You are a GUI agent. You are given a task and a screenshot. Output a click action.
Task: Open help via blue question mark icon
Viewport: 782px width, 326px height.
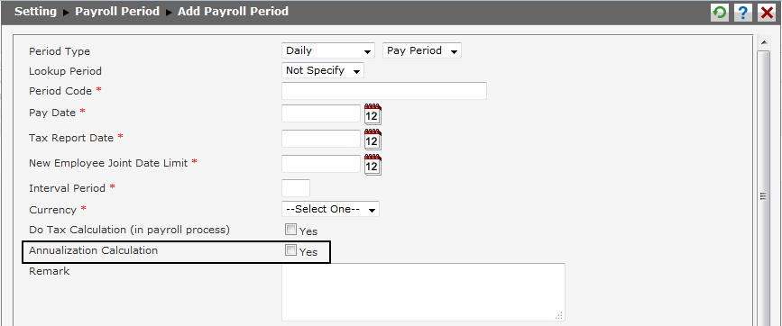pos(743,13)
